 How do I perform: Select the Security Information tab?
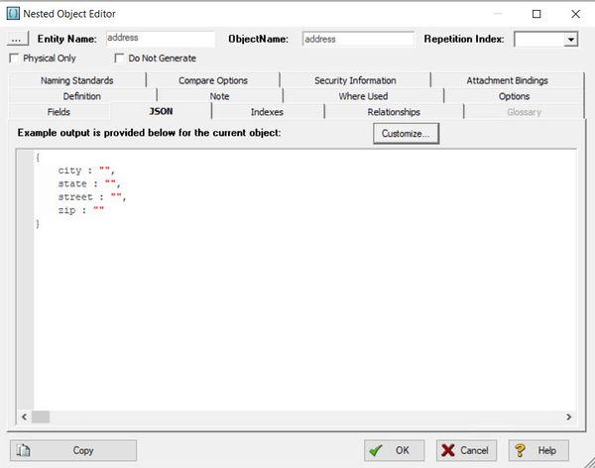click(355, 80)
